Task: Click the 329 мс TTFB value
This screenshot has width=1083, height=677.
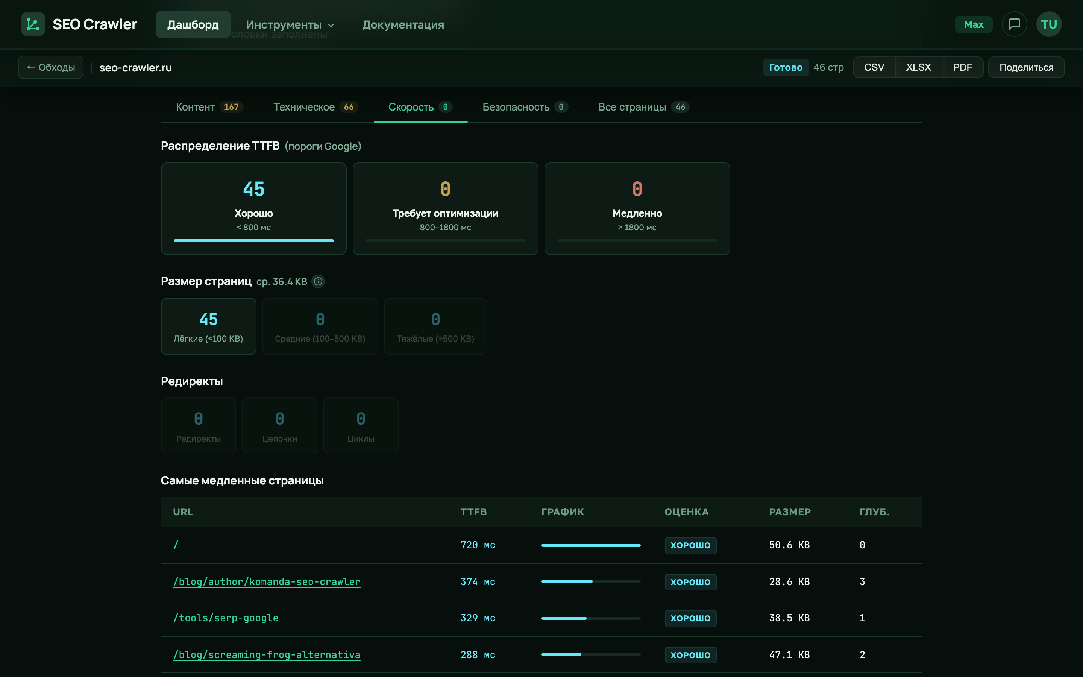Action: (478, 618)
